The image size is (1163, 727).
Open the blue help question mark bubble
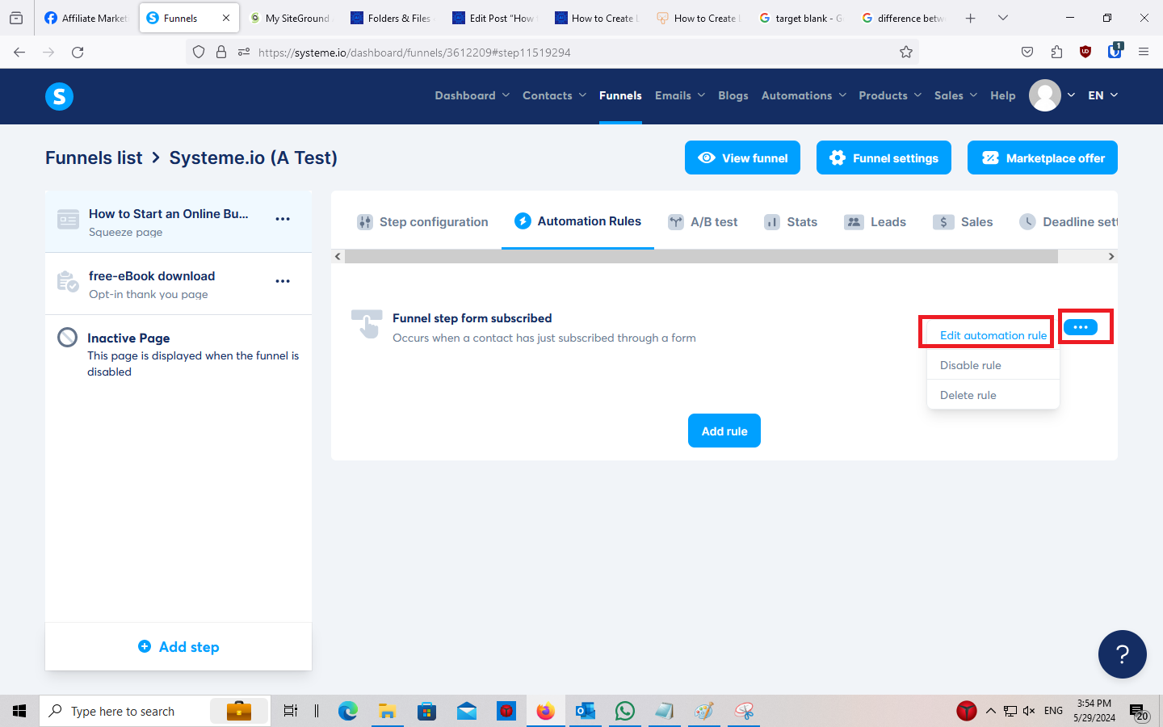pos(1122,654)
